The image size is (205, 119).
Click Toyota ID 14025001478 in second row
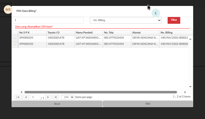(x=56, y=44)
